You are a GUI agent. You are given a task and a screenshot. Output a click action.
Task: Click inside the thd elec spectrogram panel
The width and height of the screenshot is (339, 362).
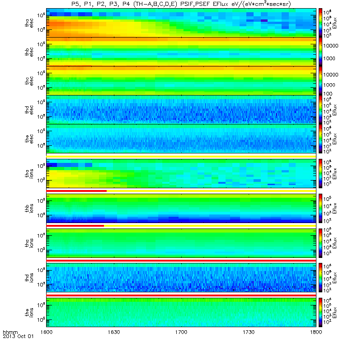click(x=181, y=110)
